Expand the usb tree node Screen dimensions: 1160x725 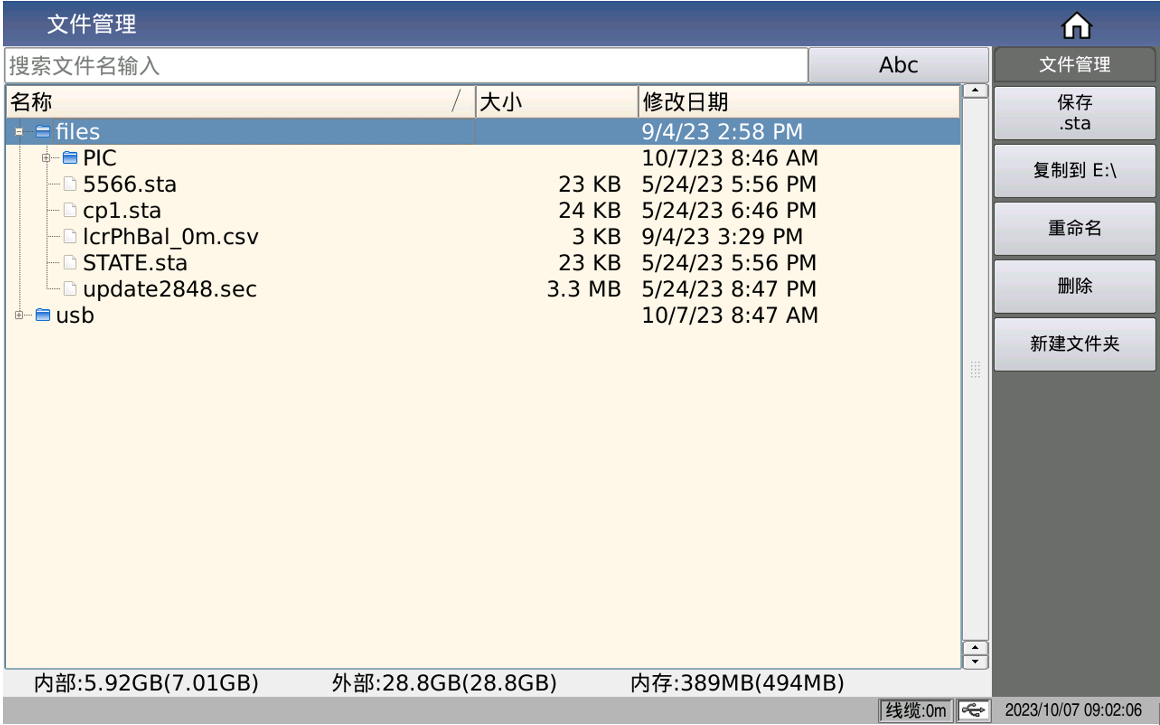[x=19, y=315]
